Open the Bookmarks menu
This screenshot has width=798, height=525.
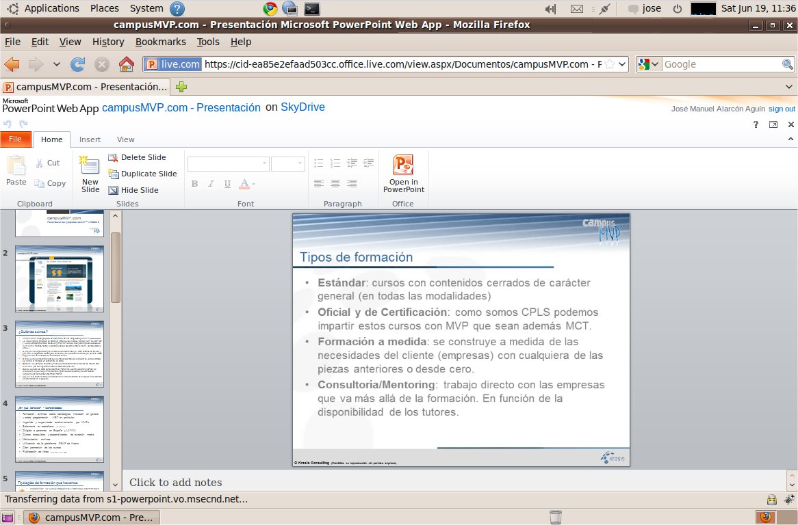[x=160, y=42]
